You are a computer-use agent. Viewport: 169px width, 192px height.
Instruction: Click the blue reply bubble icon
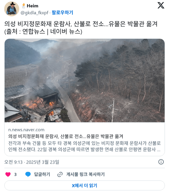28,174
